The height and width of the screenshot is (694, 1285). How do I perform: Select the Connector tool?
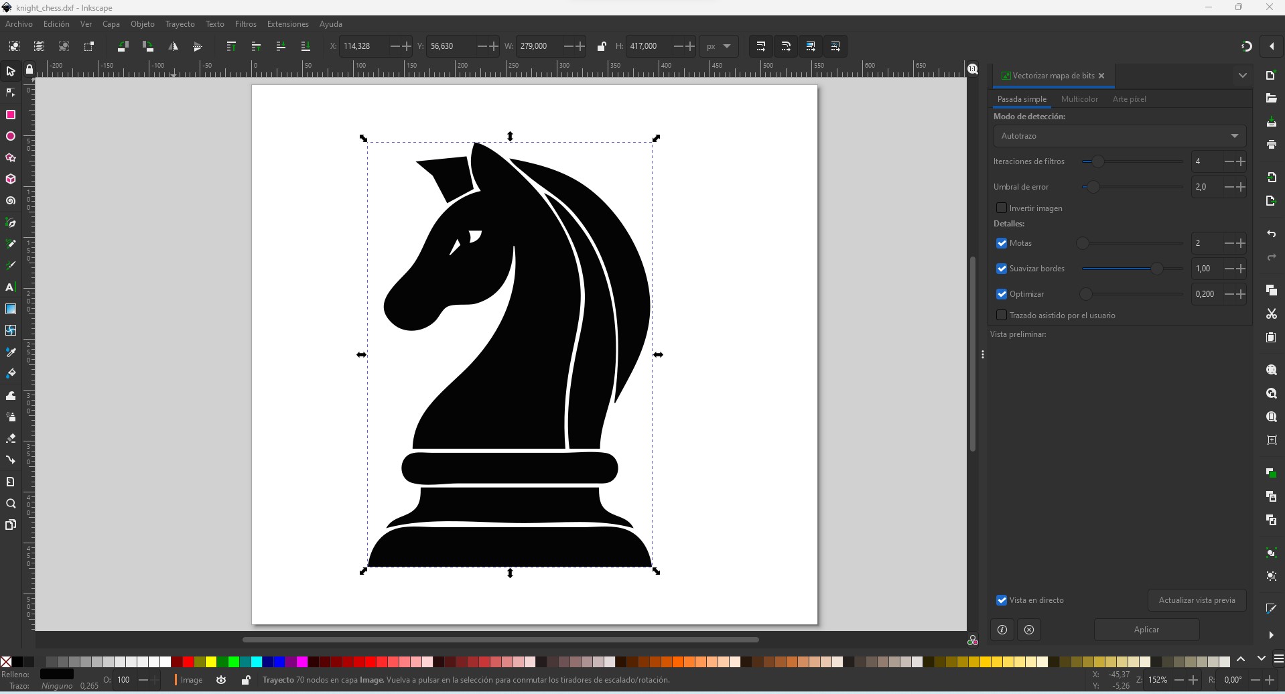tap(11, 460)
